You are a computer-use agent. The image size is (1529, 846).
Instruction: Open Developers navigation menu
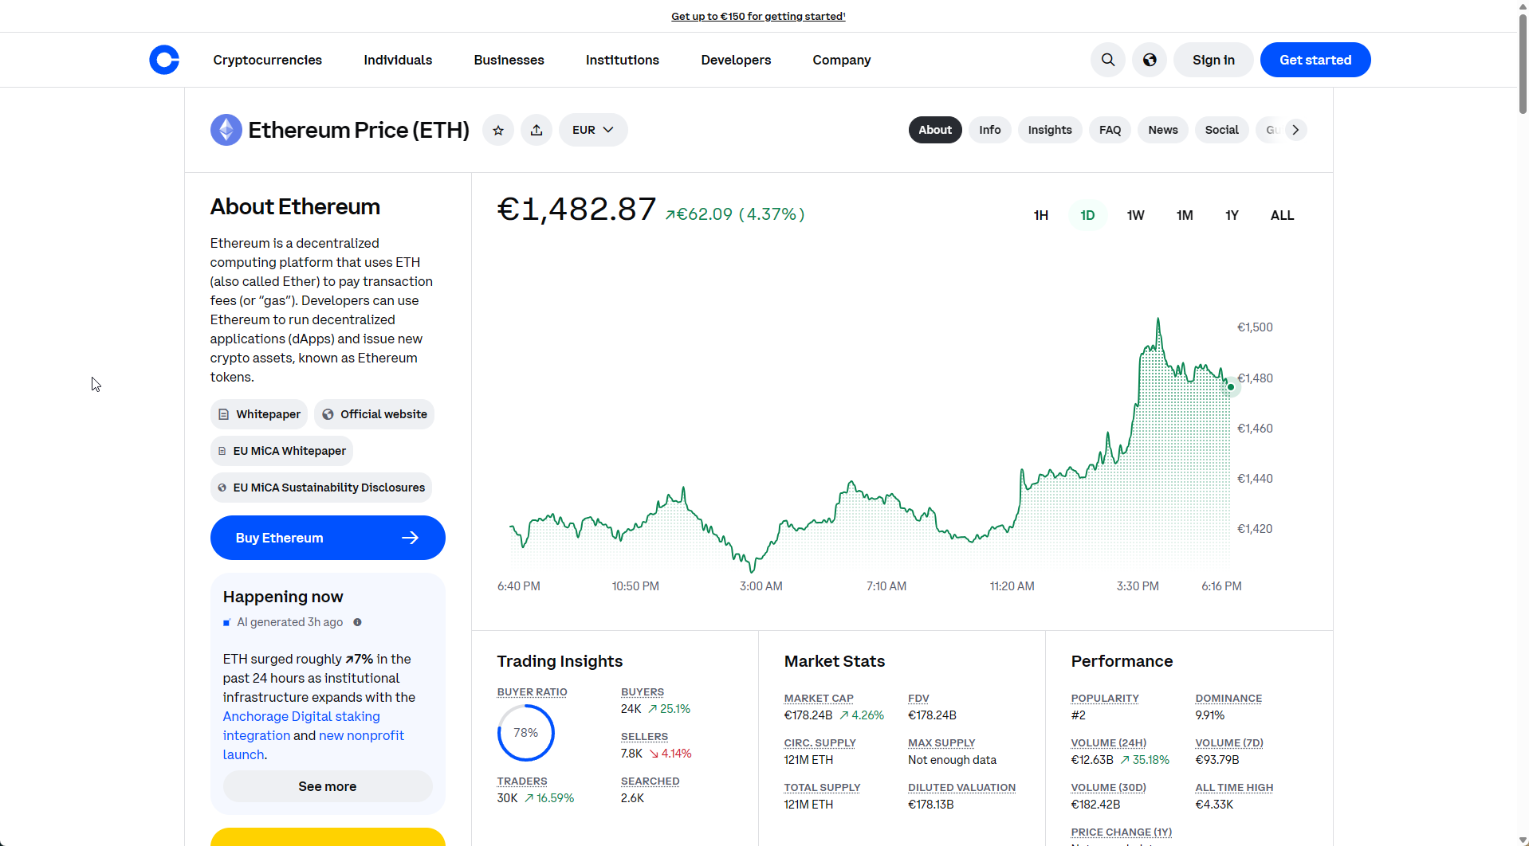click(x=736, y=60)
